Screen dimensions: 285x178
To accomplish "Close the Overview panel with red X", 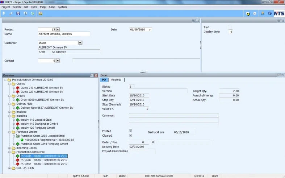I will click(x=96, y=75).
